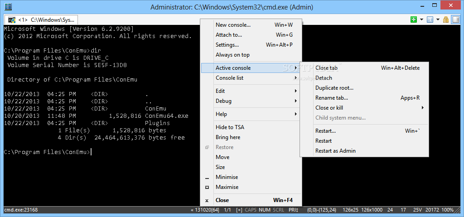The height and width of the screenshot is (217, 464).
Task: Toggle the NUM indicator in status bar
Action: [265, 210]
